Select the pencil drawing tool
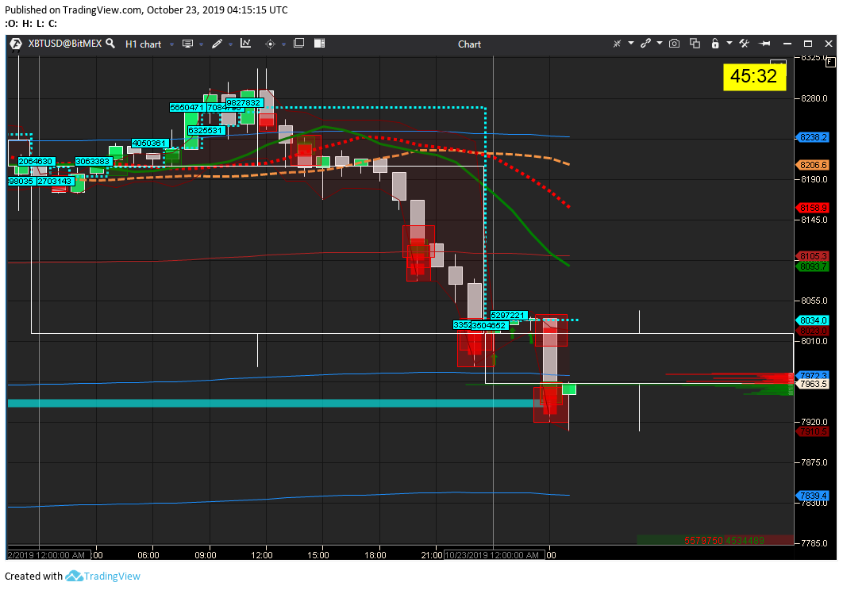Screen dimensions: 843x590 (x=217, y=44)
